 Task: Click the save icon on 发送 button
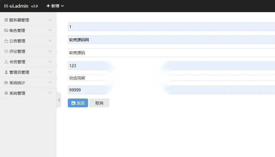[x=73, y=103]
